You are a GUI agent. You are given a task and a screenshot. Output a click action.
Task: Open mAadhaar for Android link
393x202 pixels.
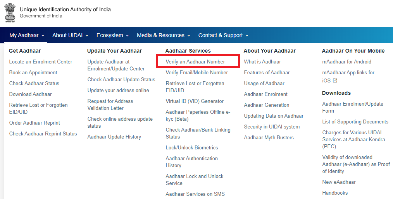click(346, 62)
